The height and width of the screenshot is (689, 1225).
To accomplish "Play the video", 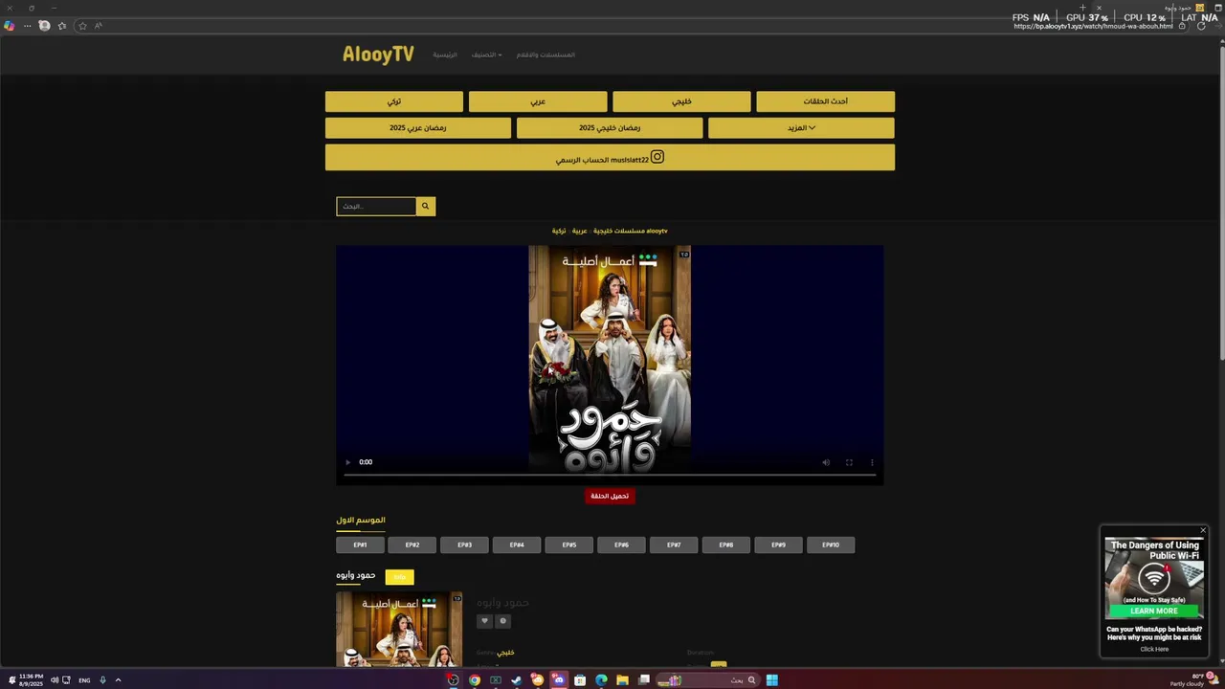I will 347,462.
